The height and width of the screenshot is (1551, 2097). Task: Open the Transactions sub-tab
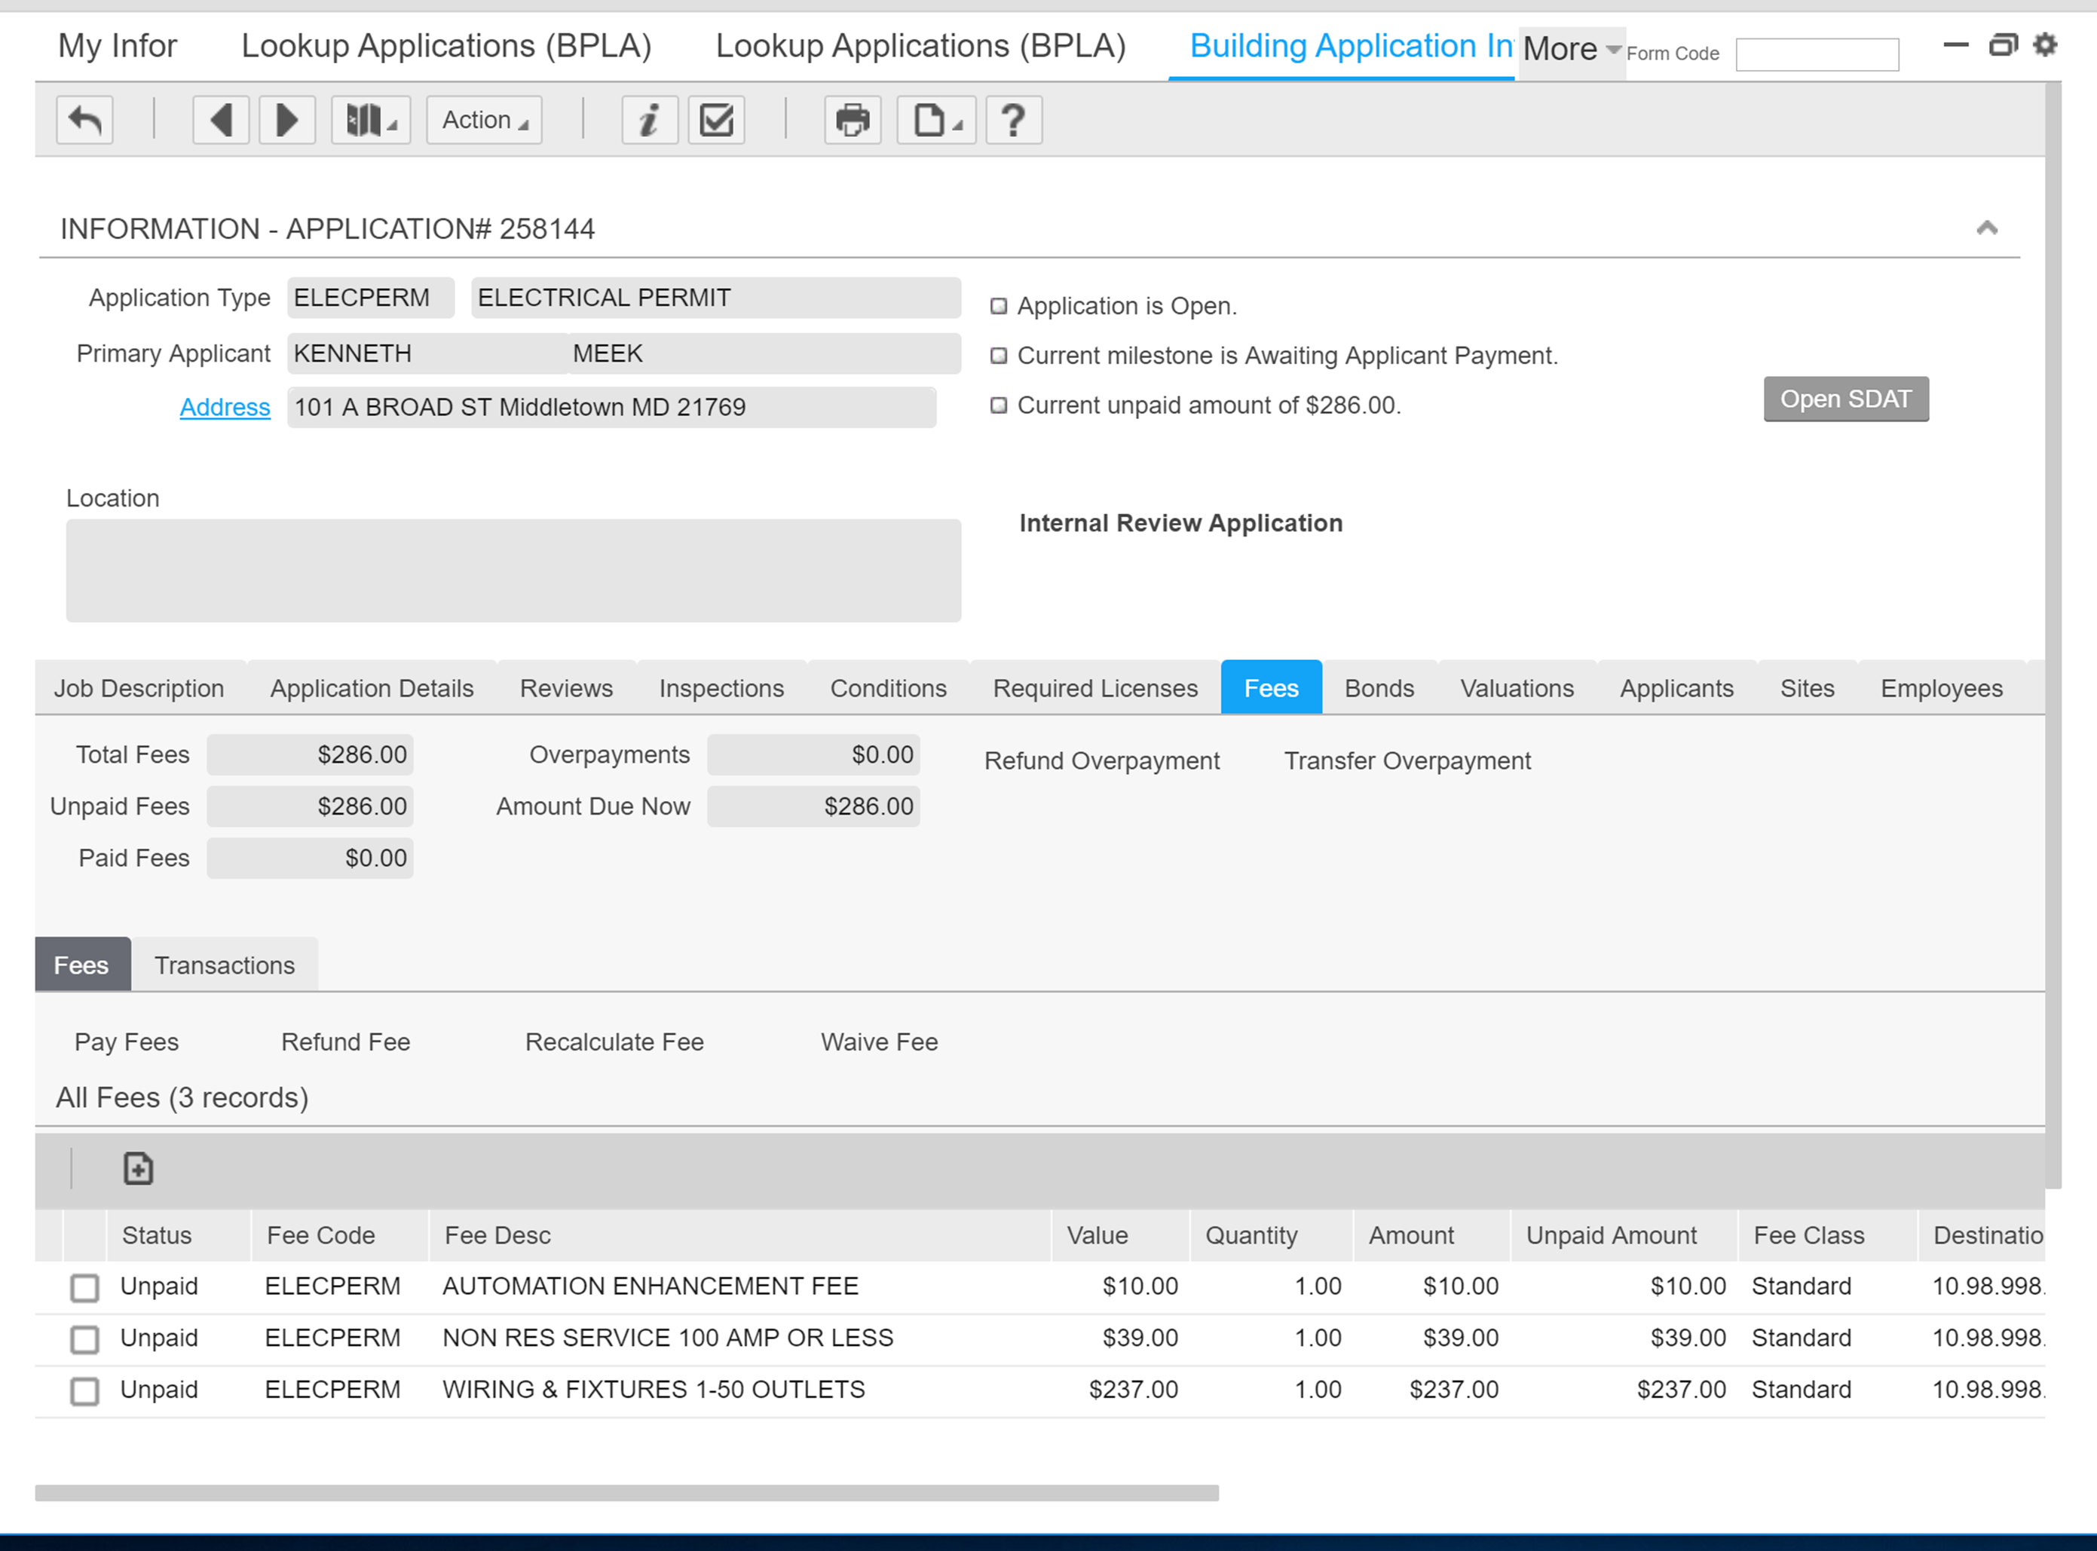225,965
